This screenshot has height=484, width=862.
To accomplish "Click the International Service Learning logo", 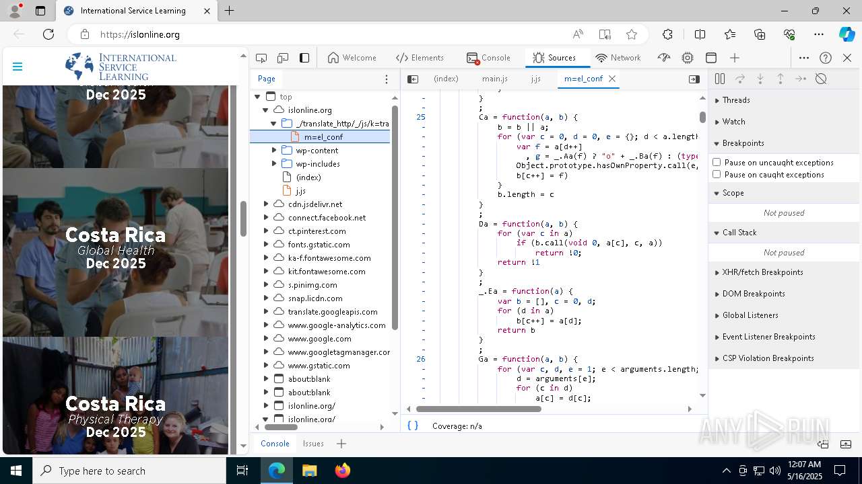I will tap(121, 67).
